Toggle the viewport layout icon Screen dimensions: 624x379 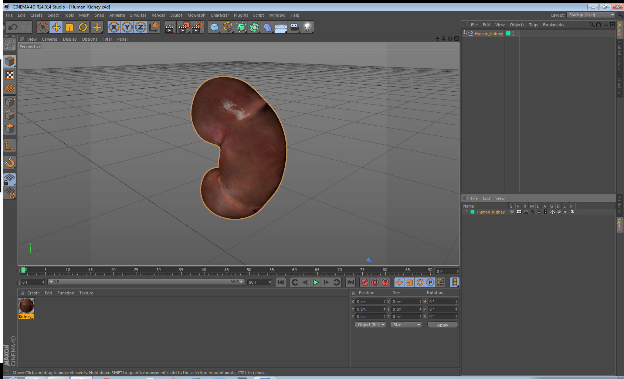(456, 39)
